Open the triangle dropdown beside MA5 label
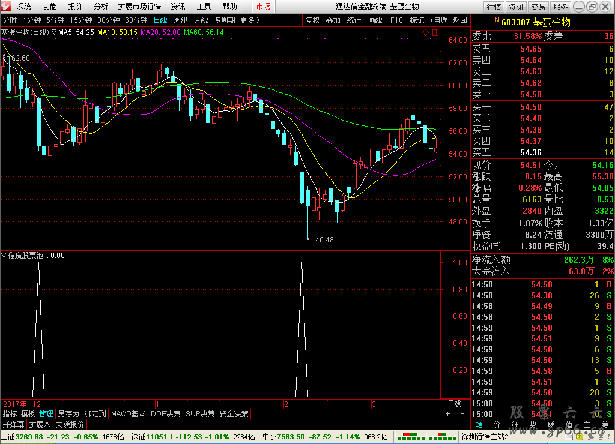This screenshot has height=444, width=615. pyautogui.click(x=54, y=32)
